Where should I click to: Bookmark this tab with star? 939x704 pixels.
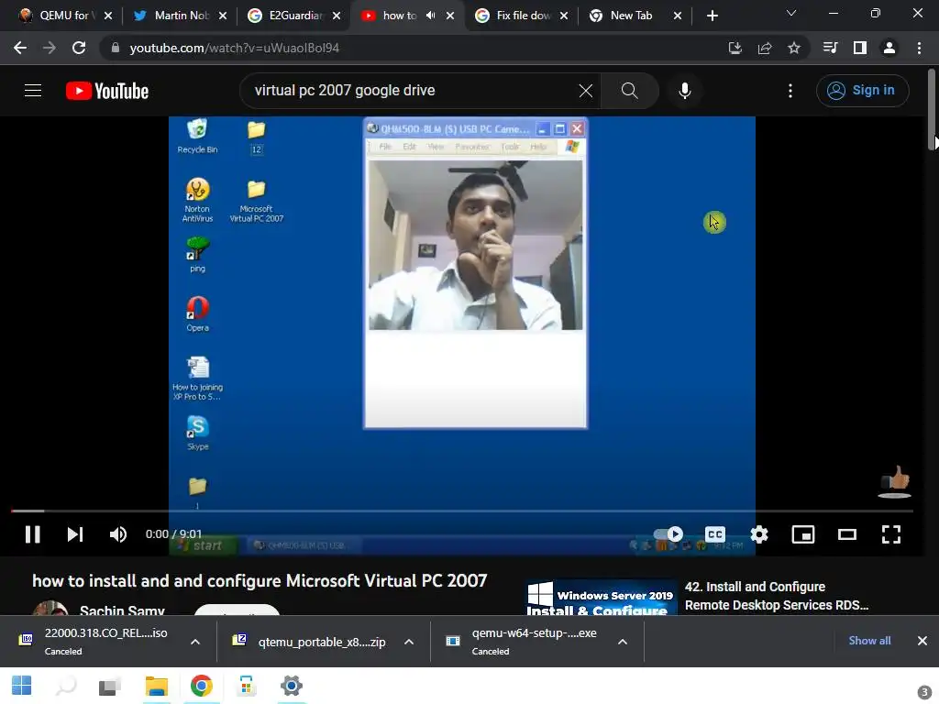794,48
